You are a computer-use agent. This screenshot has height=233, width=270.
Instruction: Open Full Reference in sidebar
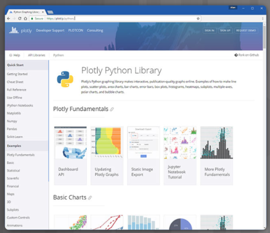[x=16, y=90]
